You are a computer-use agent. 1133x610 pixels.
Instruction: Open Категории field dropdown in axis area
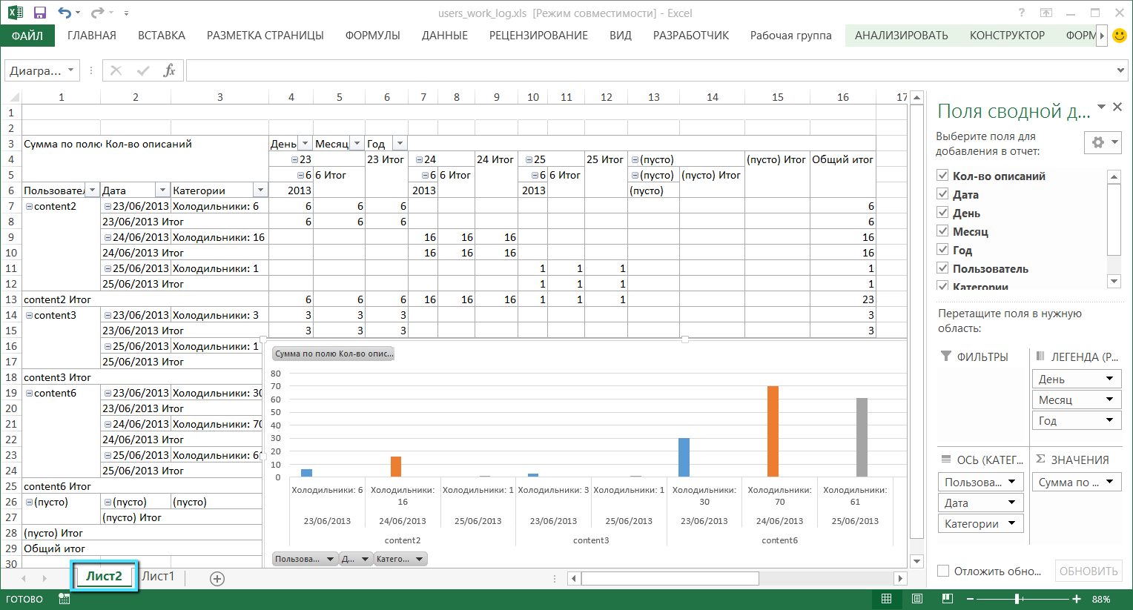pyautogui.click(x=1012, y=523)
